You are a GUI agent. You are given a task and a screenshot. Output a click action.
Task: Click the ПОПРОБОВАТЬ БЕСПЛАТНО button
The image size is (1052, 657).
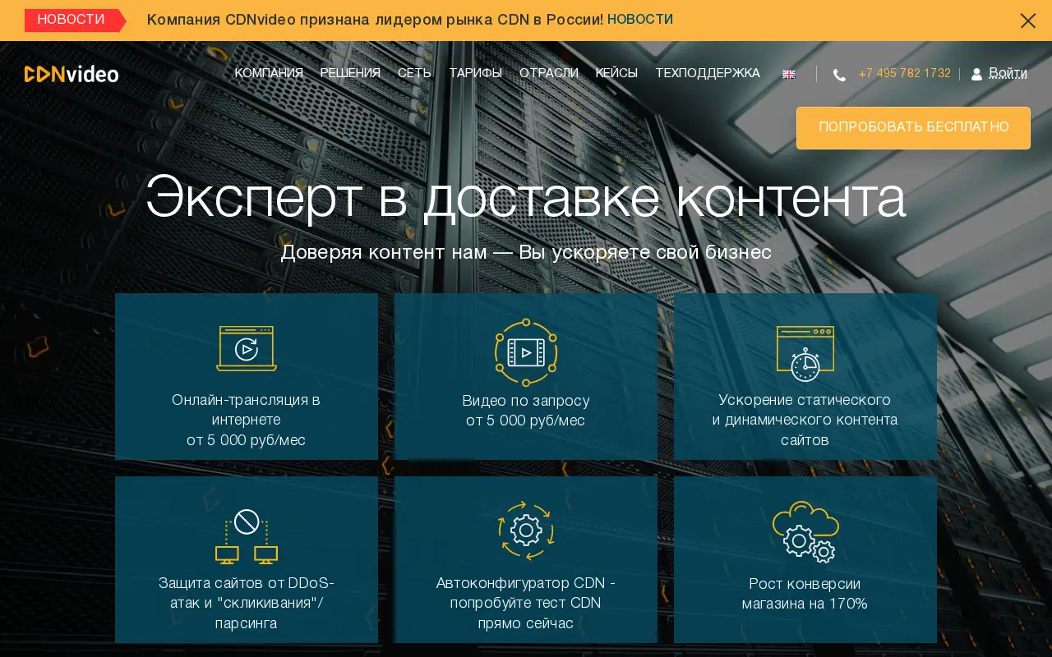coord(913,128)
